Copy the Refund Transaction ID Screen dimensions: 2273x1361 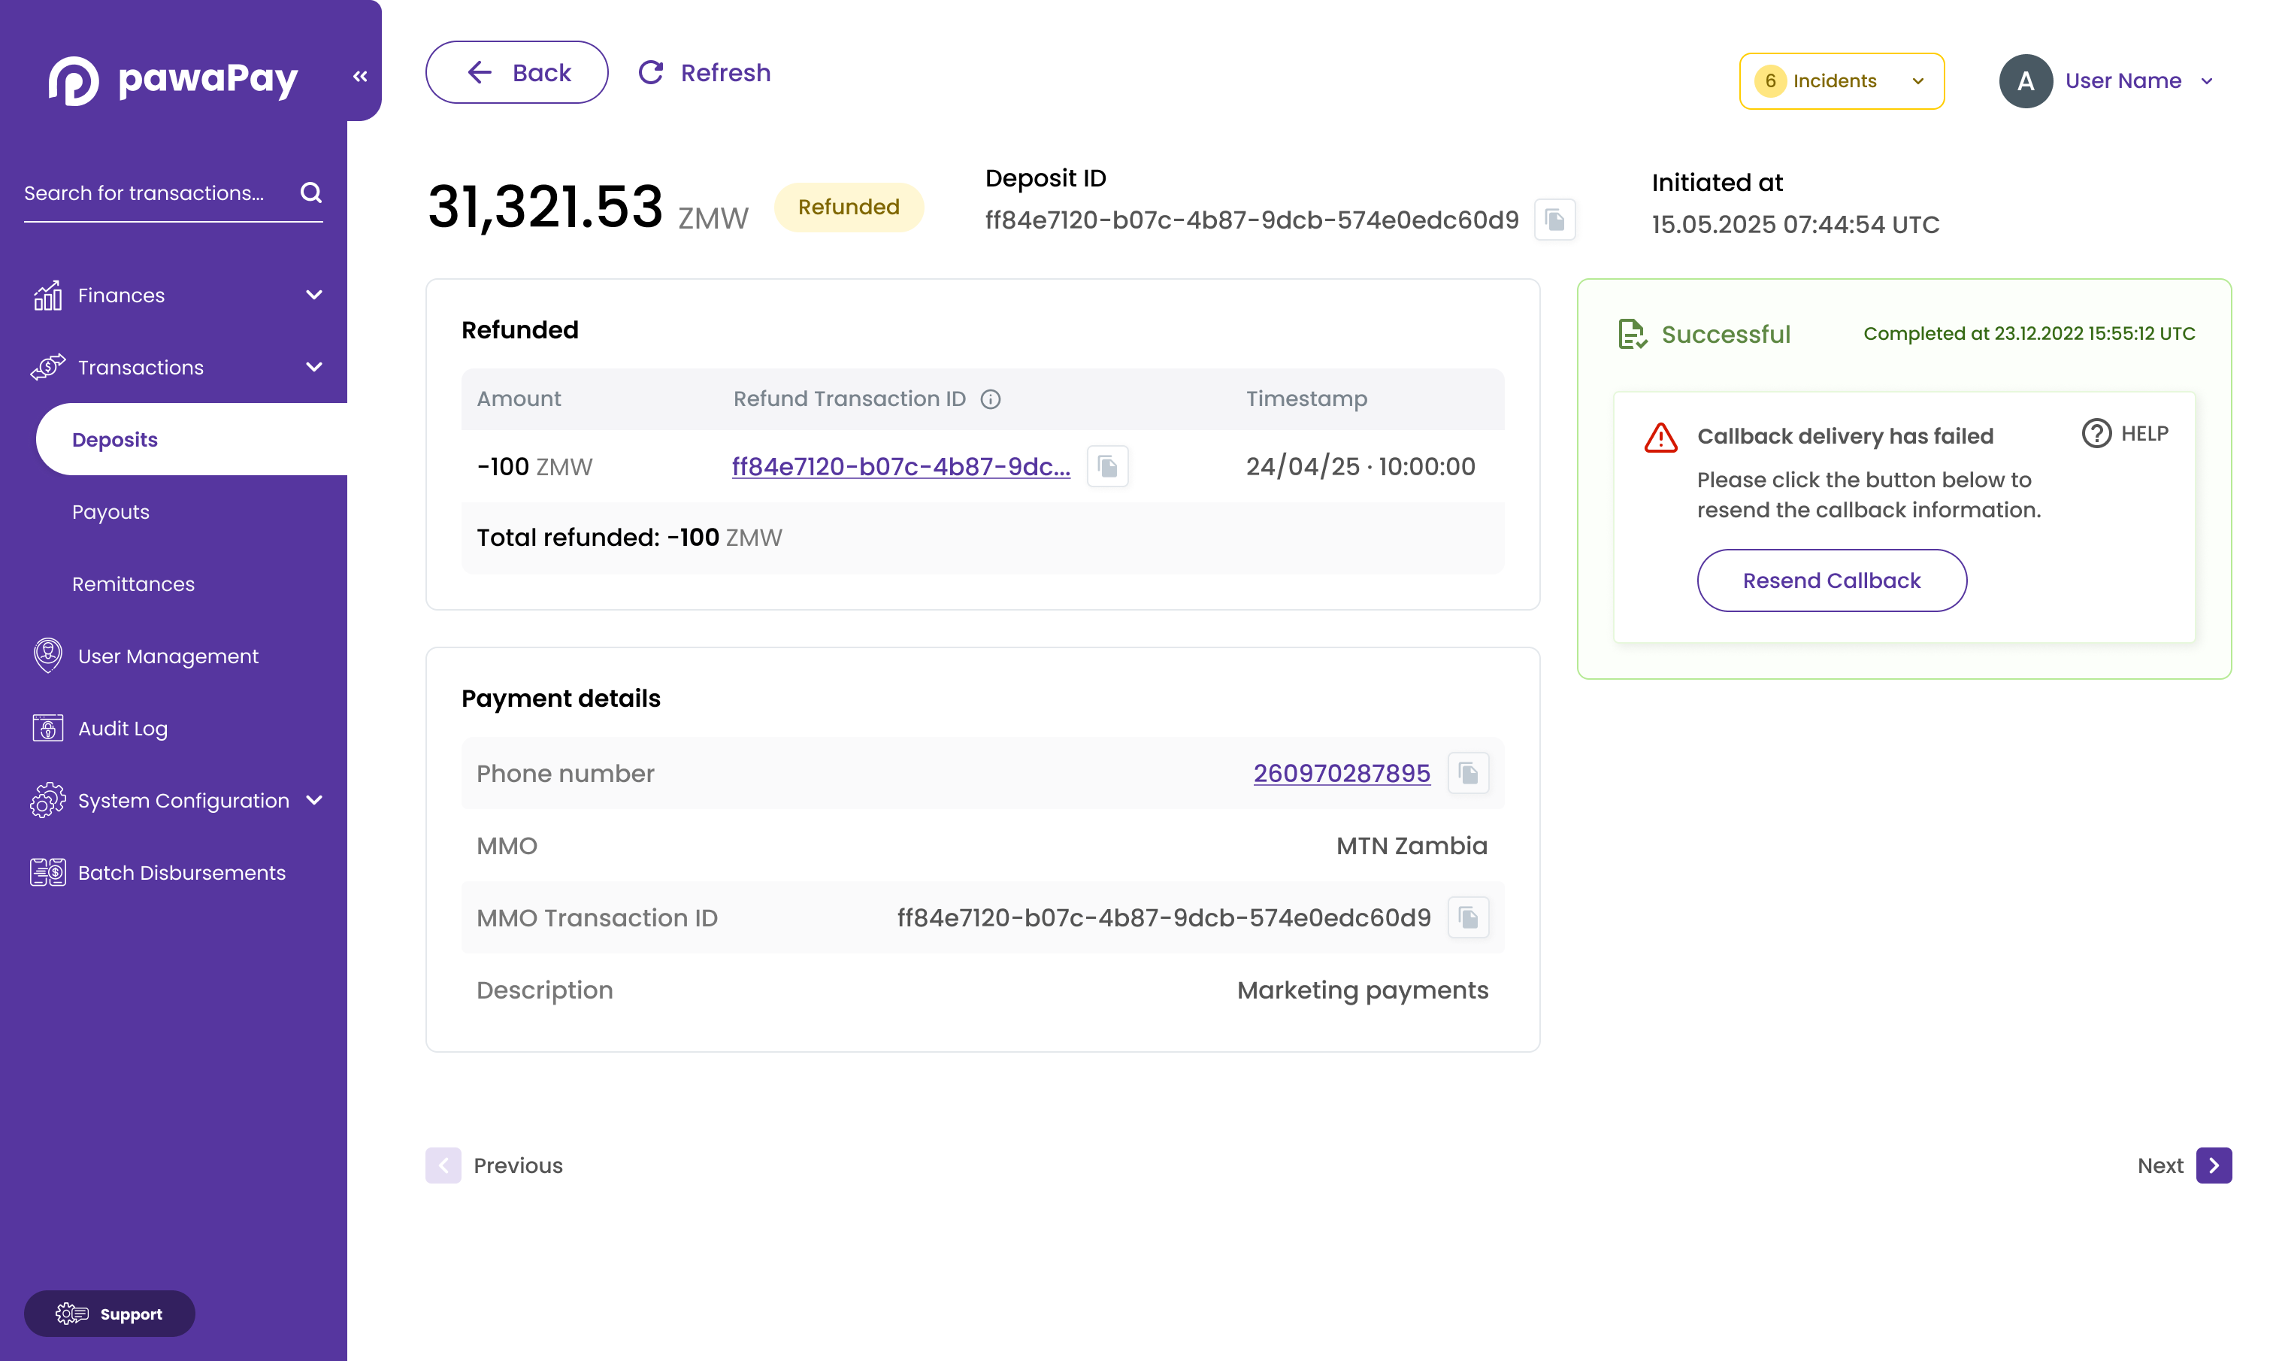point(1107,467)
